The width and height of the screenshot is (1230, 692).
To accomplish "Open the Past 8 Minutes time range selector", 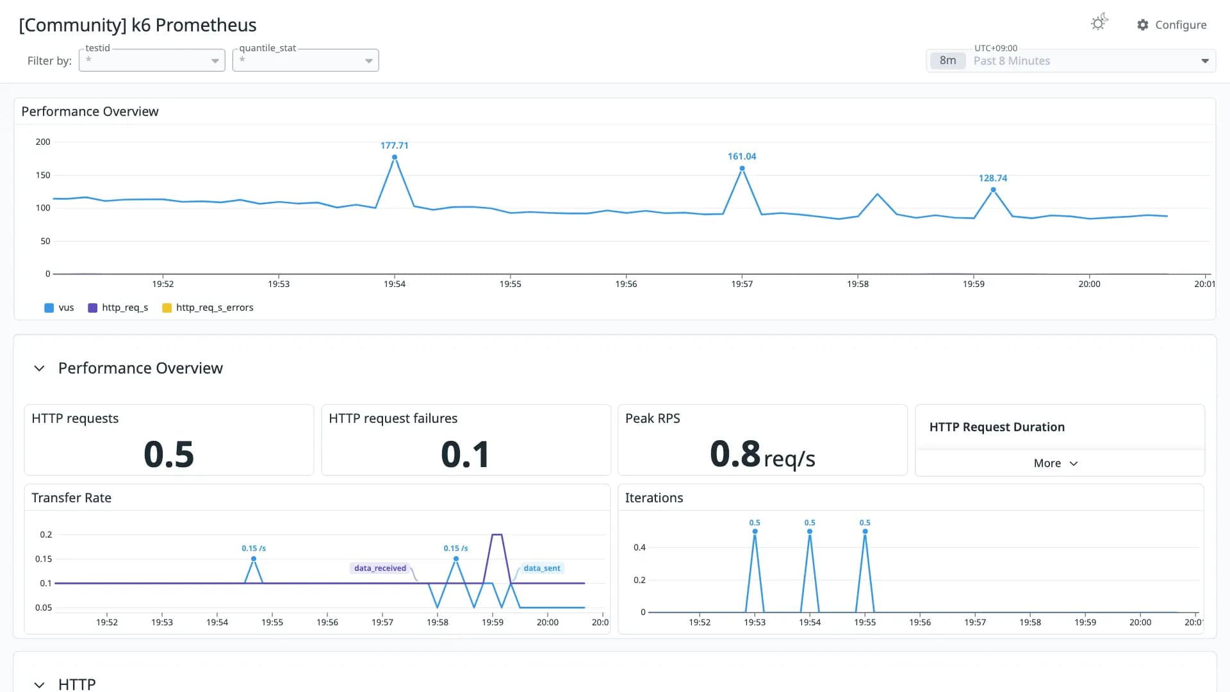I will 1070,61.
